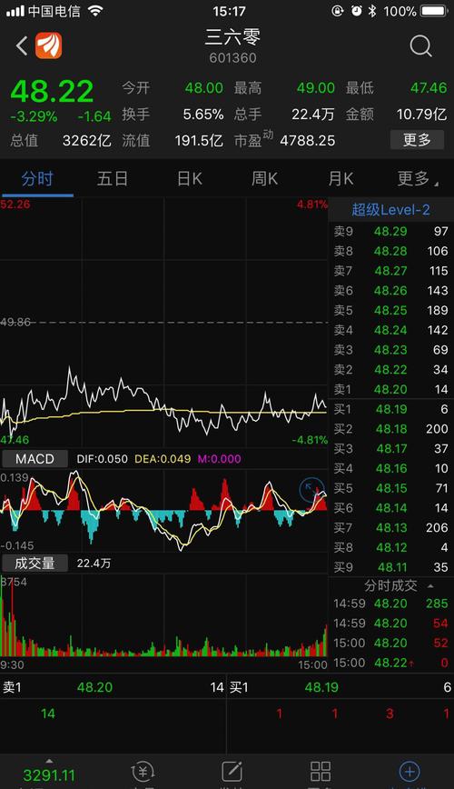Screen dimensions: 454x789
Task: Tap the 买3 row at 48.17
Action: 390,448
